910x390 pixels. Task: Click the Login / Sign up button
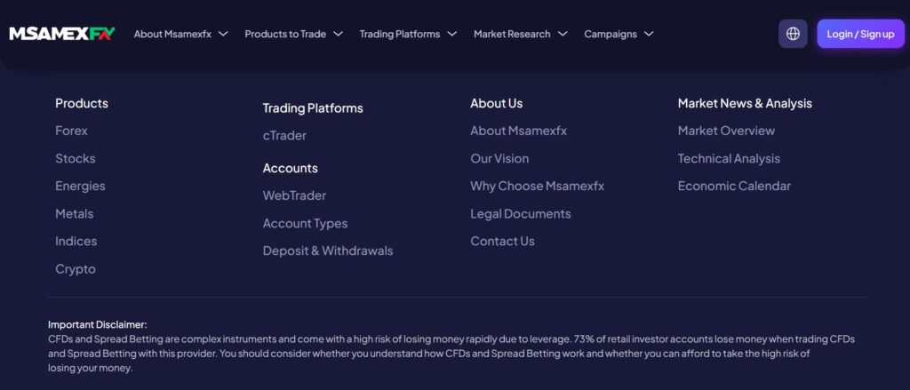pos(860,34)
